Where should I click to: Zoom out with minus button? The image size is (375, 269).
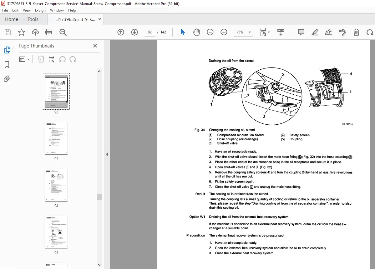[x=210, y=32]
